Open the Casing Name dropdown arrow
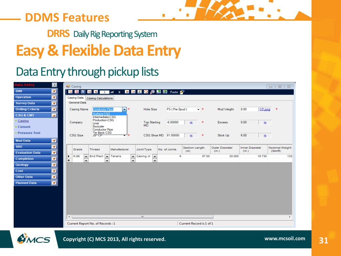341x256 pixels. click(124, 109)
